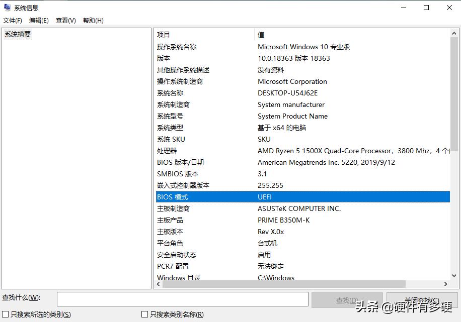Select the BIOS 模式 row
Screen dimensions: 461x322
coord(201,197)
